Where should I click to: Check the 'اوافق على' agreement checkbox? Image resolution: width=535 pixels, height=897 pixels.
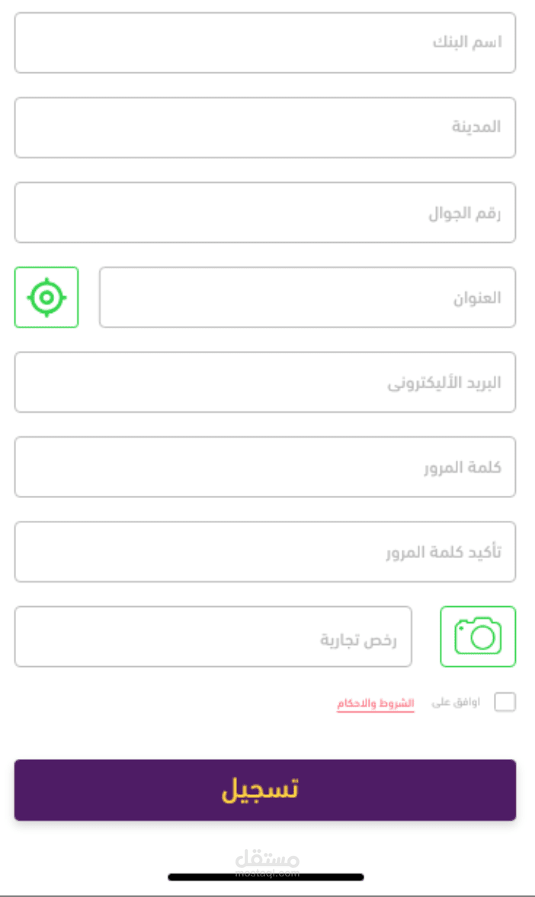coord(505,702)
